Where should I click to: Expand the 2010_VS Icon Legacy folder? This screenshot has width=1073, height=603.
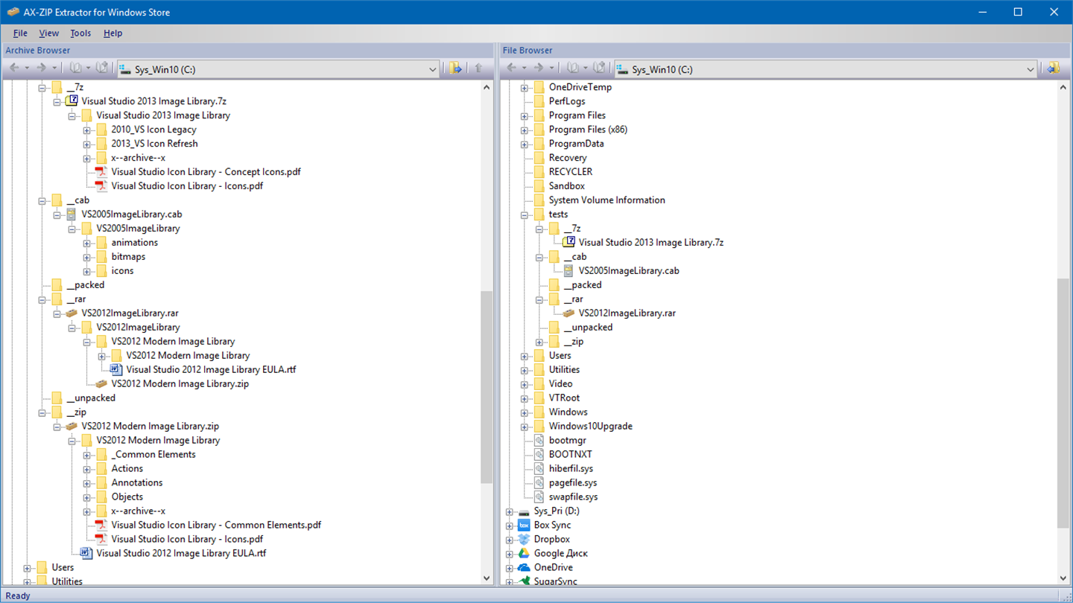tap(86, 130)
